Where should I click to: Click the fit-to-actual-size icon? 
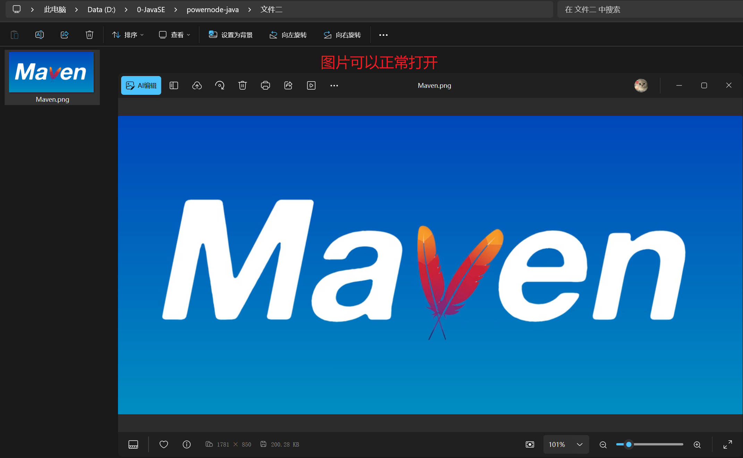(x=530, y=444)
